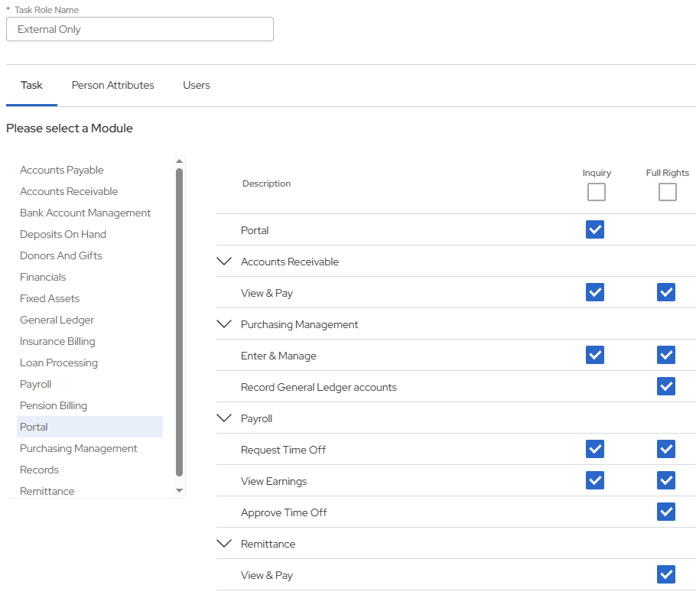
Task: Collapse the Accounts Receivable section chevron
Action: coord(224,262)
